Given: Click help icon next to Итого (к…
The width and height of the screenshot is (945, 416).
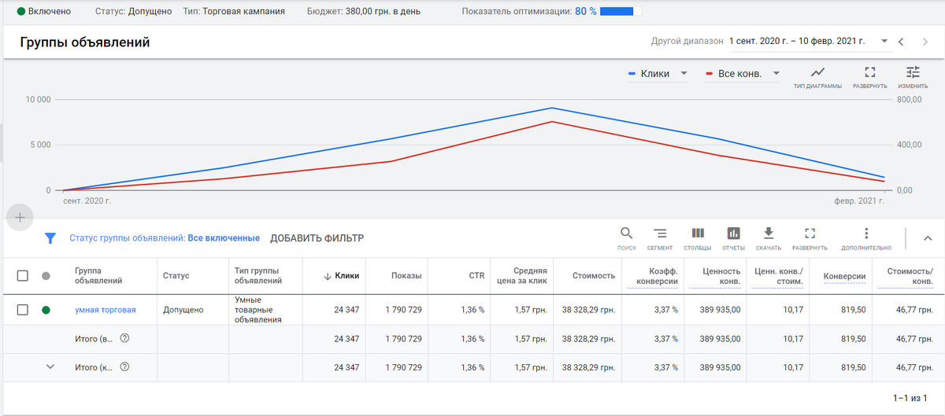Looking at the screenshot, I should click(124, 367).
